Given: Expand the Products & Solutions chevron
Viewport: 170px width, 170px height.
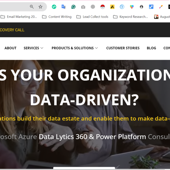Looking at the screenshot, I should 97,48.
